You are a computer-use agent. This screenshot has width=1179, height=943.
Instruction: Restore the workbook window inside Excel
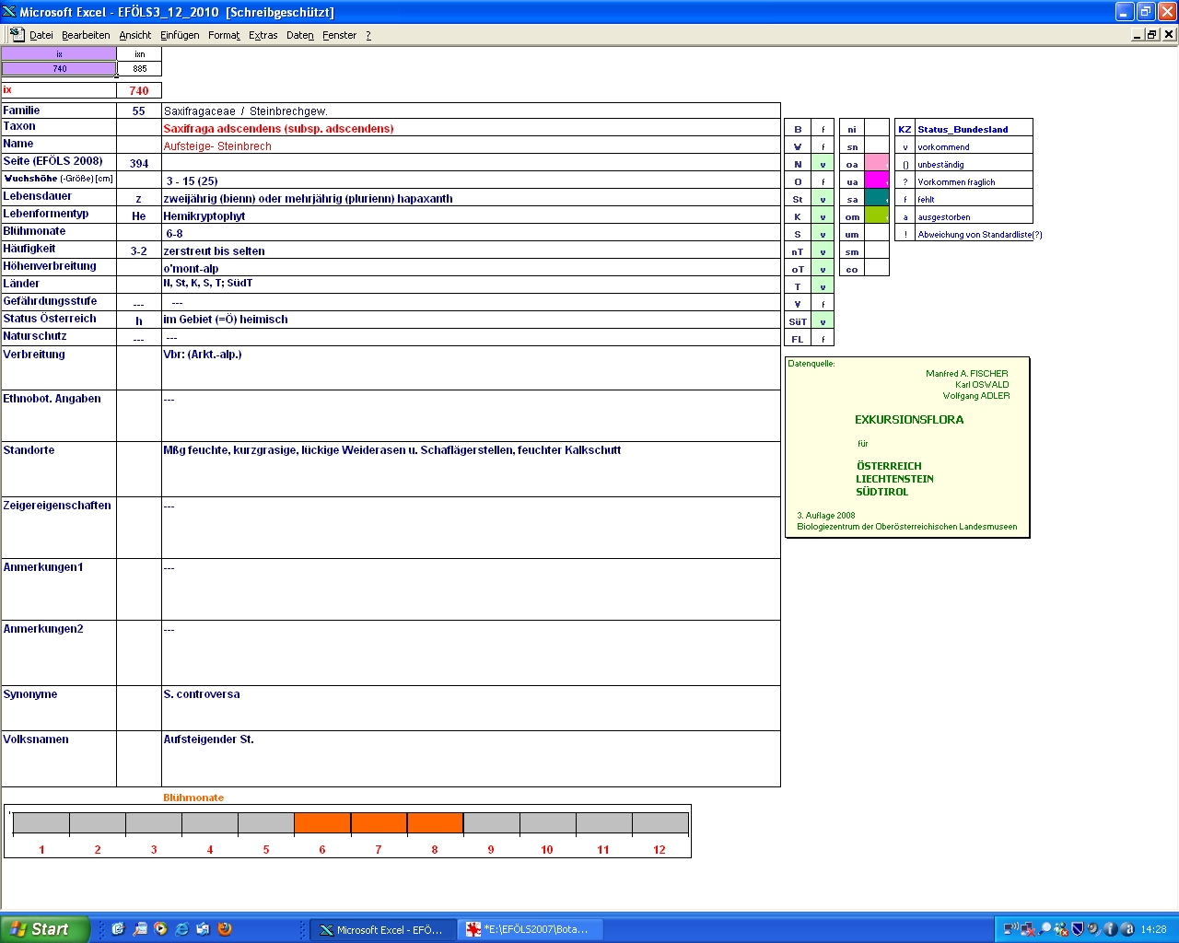[x=1151, y=34]
